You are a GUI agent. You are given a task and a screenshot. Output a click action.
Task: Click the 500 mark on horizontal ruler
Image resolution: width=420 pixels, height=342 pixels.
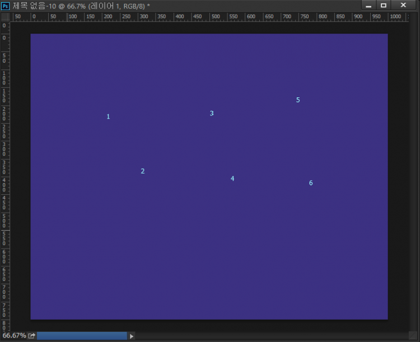216,17
